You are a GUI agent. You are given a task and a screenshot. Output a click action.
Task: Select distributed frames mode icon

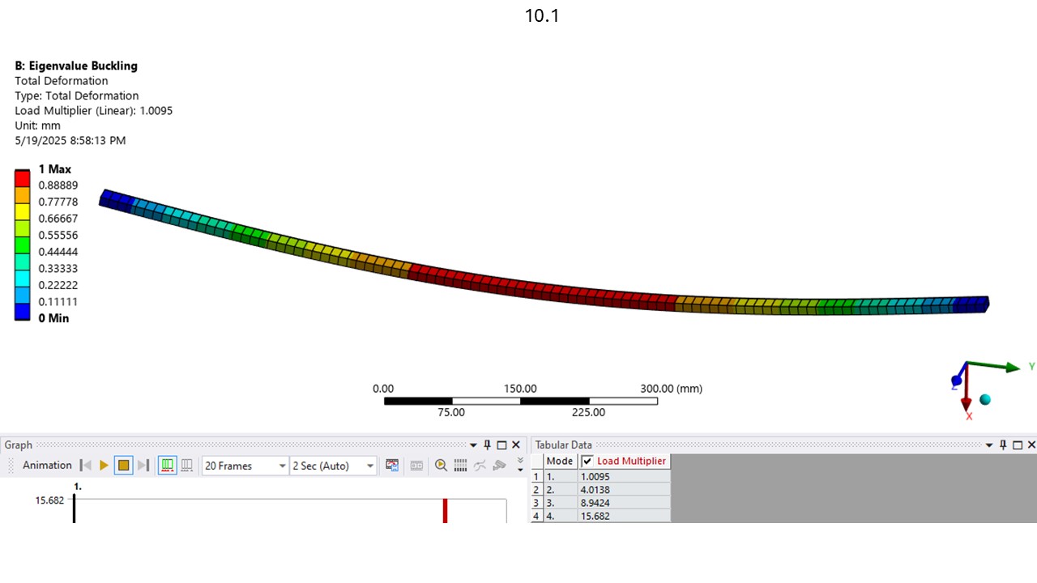pos(167,466)
